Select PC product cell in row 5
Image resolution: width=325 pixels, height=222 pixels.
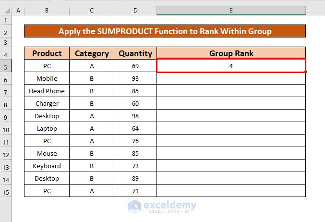click(47, 66)
